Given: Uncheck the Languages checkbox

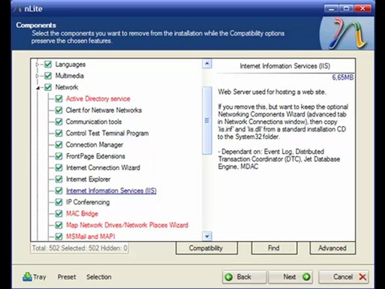Looking at the screenshot, I should click(x=48, y=64).
